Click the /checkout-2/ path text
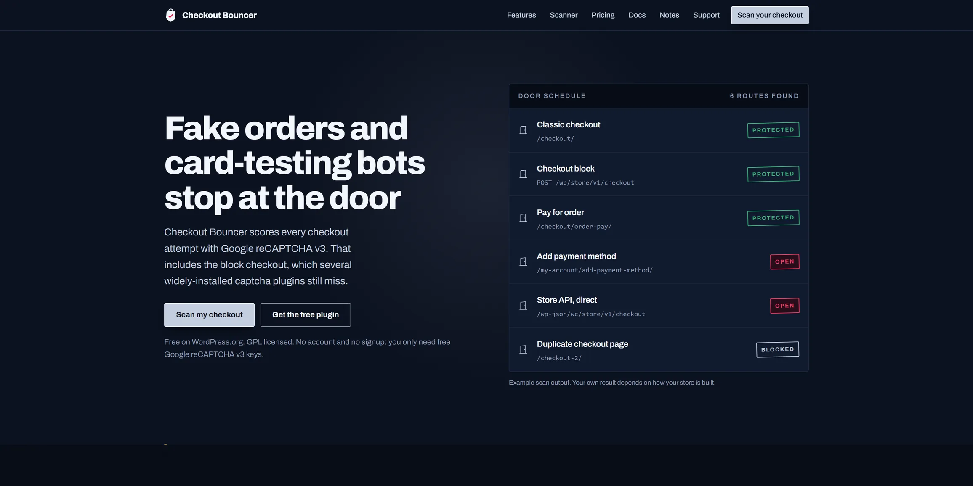The width and height of the screenshot is (973, 486). coord(559,358)
